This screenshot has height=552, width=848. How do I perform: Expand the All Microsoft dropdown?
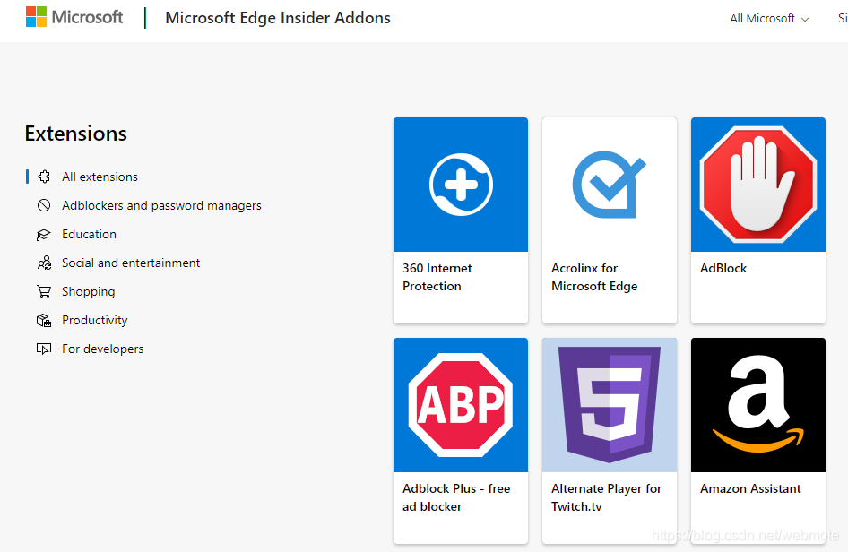tap(769, 19)
